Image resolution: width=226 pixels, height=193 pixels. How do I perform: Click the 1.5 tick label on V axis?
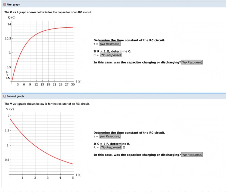click(x=7, y=130)
